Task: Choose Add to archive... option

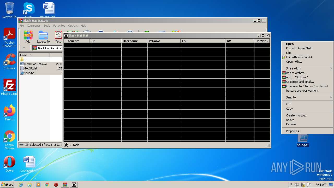Action: coord(307,73)
